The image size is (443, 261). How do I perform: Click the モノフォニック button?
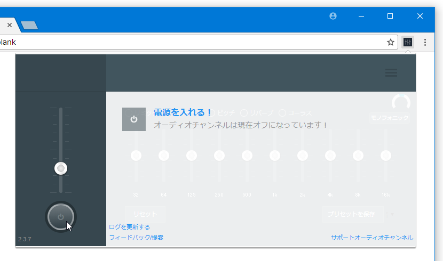click(x=390, y=118)
